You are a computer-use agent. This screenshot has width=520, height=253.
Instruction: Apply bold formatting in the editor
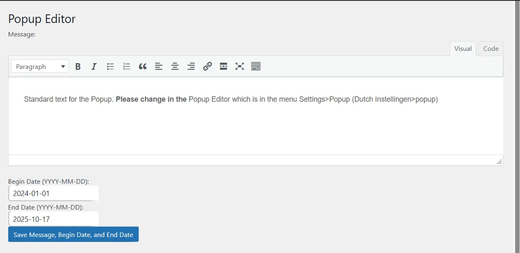(x=78, y=66)
